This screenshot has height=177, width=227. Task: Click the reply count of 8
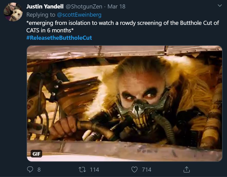[39, 170]
